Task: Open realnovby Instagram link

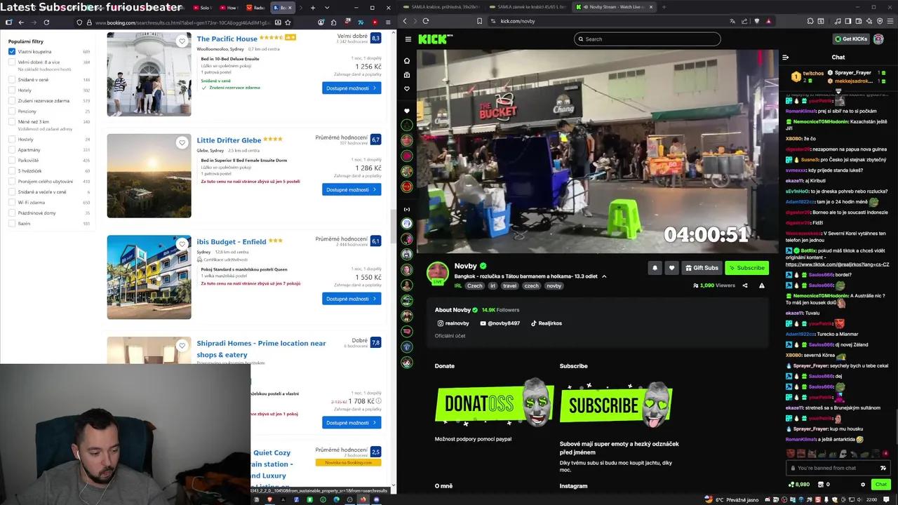Action: coord(453,323)
